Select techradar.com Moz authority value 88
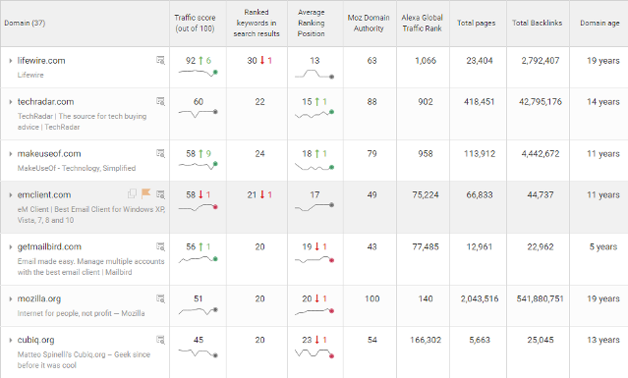 point(372,101)
